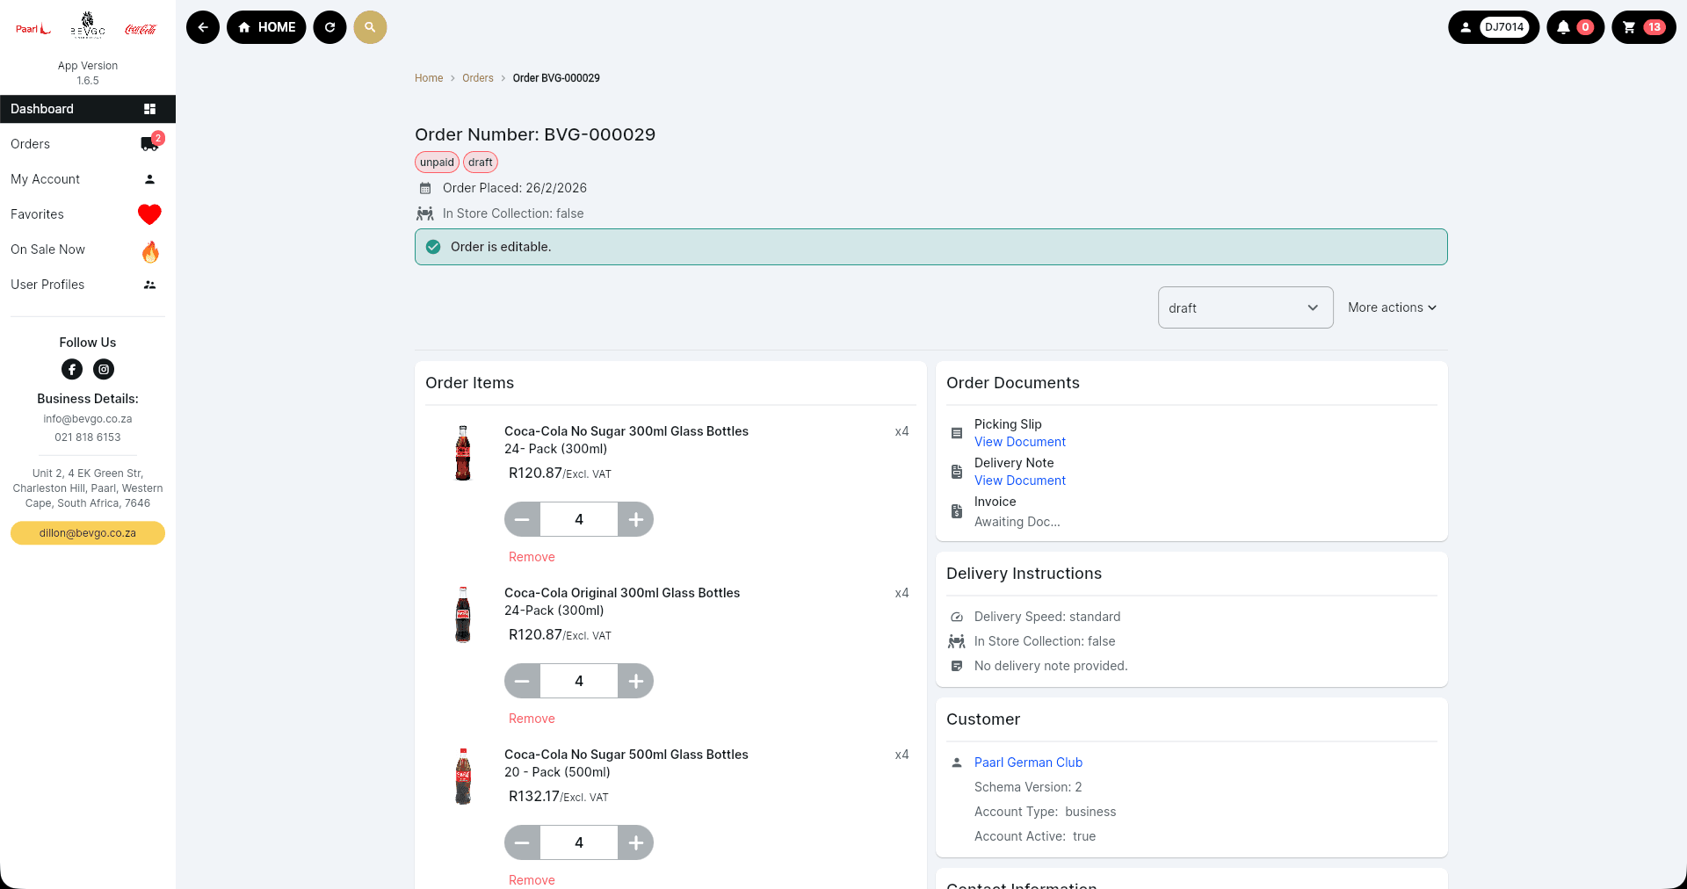This screenshot has height=889, width=1687.
Task: Open the notifications bell
Action: [x=1575, y=27]
